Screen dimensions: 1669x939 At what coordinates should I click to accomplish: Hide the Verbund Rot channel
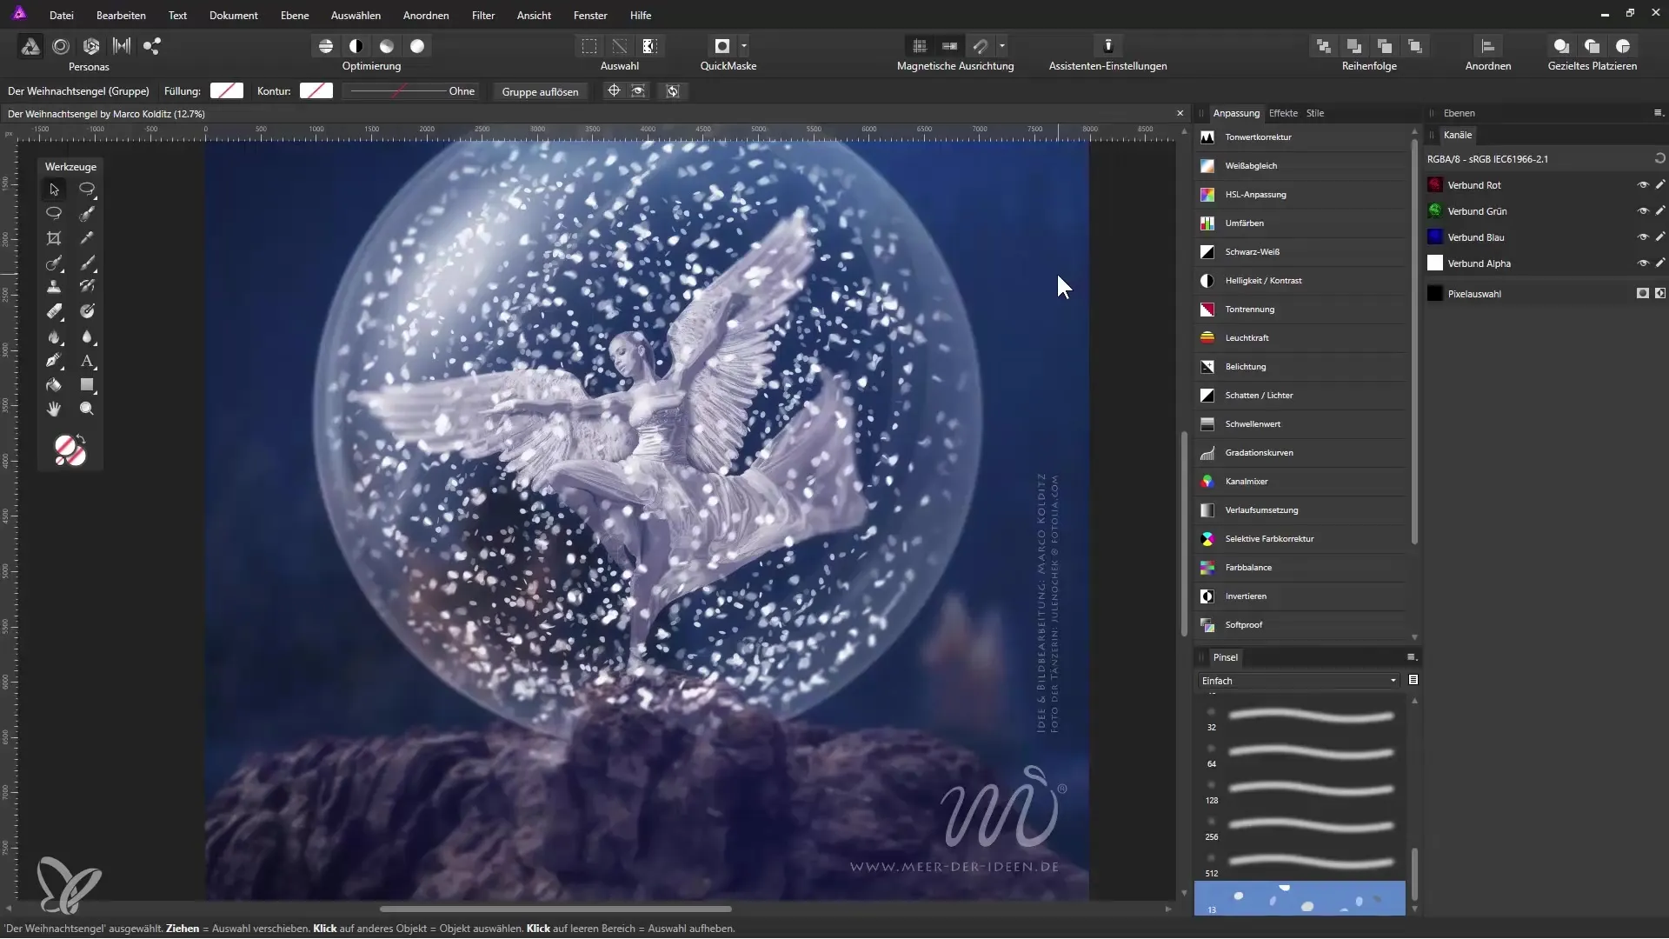pos(1642,185)
